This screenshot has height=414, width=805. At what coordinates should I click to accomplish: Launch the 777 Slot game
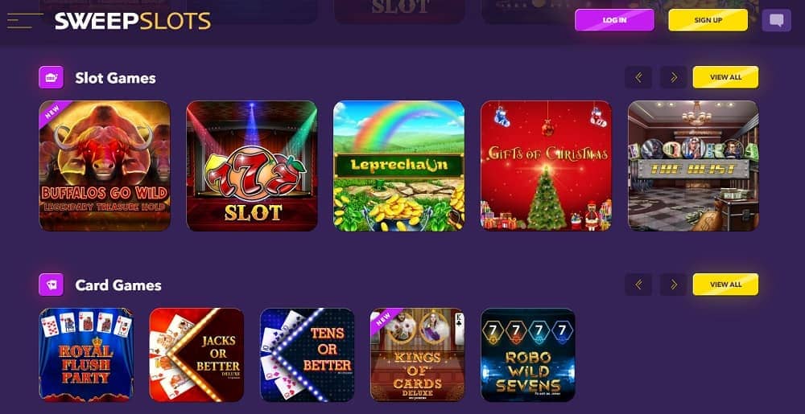click(x=252, y=166)
